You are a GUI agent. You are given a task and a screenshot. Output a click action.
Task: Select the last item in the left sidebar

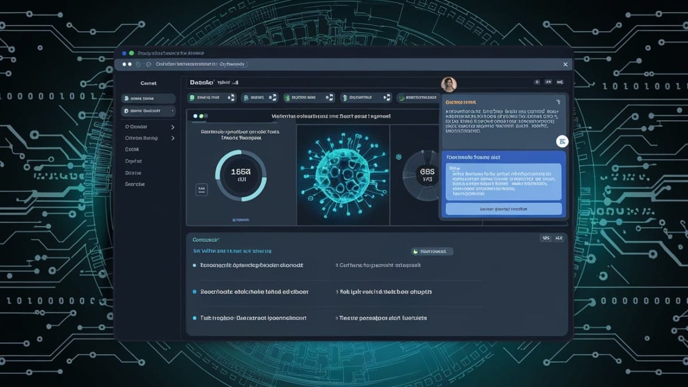coord(135,185)
